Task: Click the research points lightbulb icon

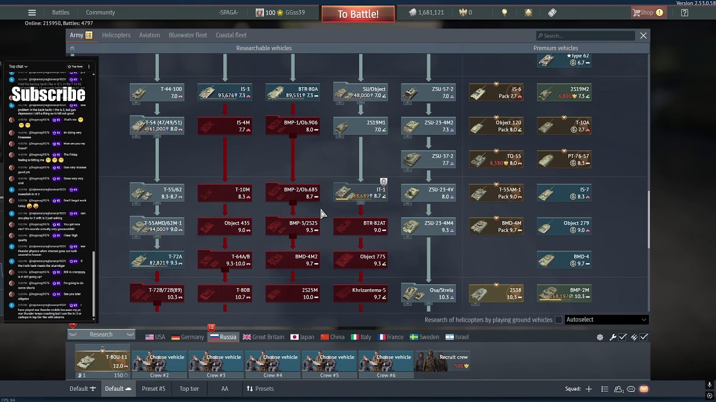Action: 505,12
